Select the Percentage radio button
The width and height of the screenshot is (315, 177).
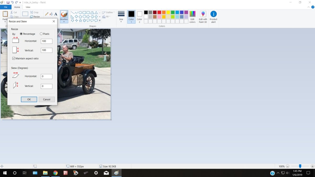click(21, 34)
